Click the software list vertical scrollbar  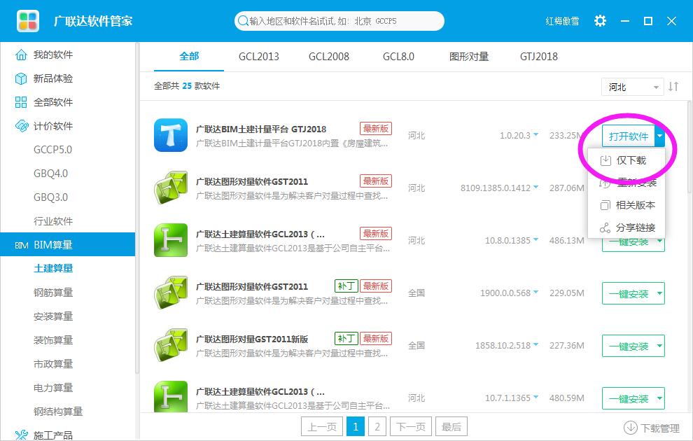[690, 147]
